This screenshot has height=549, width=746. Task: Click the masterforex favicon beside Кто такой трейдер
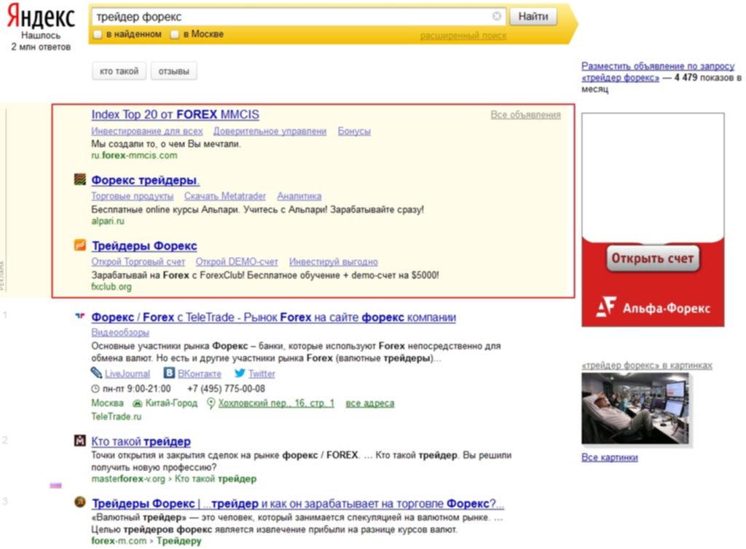(80, 441)
